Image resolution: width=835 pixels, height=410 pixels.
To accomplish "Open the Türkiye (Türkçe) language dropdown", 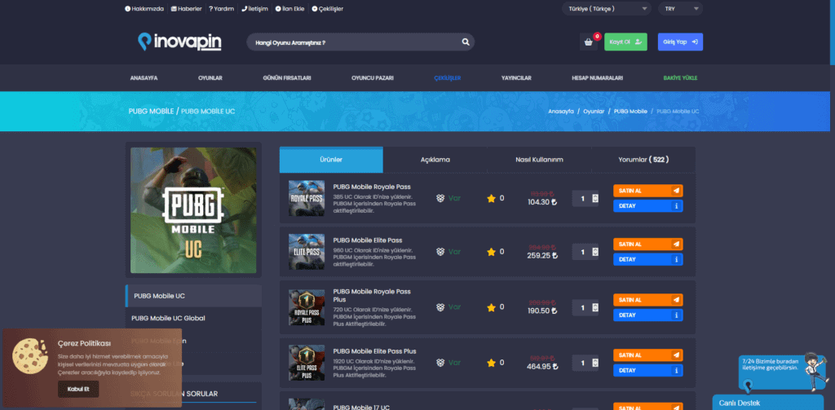I will point(607,8).
